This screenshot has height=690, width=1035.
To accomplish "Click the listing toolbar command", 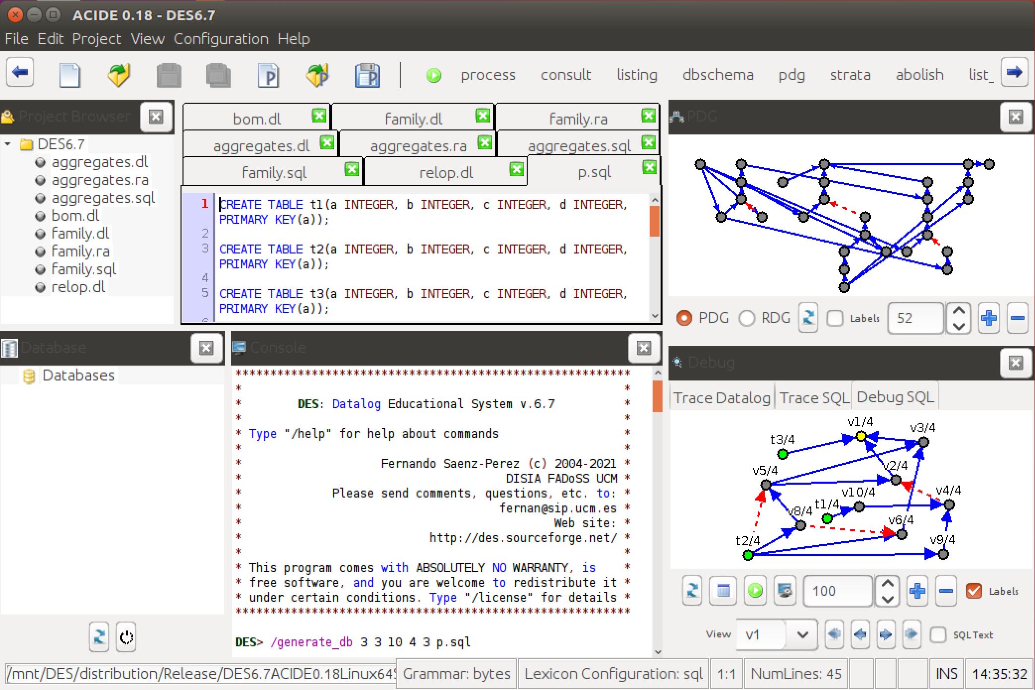I will [x=637, y=75].
